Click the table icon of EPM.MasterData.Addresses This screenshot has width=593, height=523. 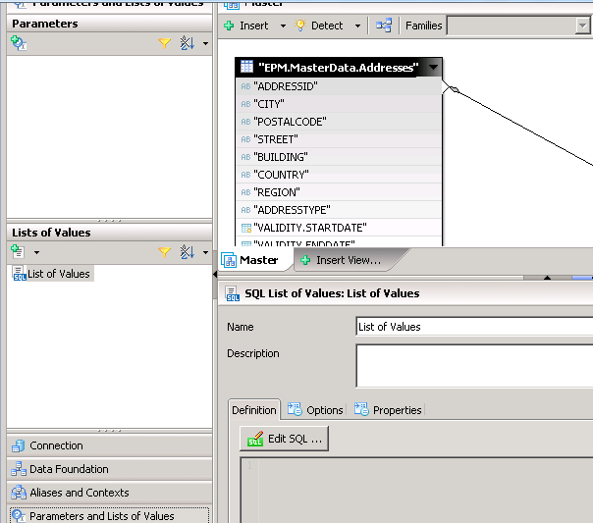pyautogui.click(x=246, y=67)
